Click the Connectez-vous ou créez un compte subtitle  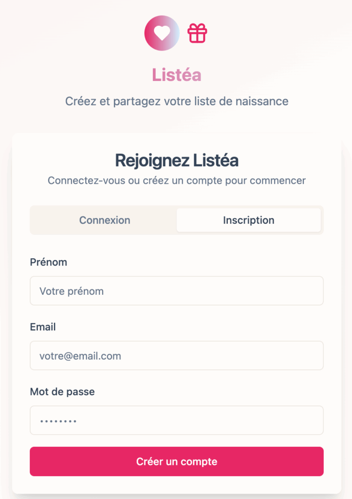(x=176, y=181)
